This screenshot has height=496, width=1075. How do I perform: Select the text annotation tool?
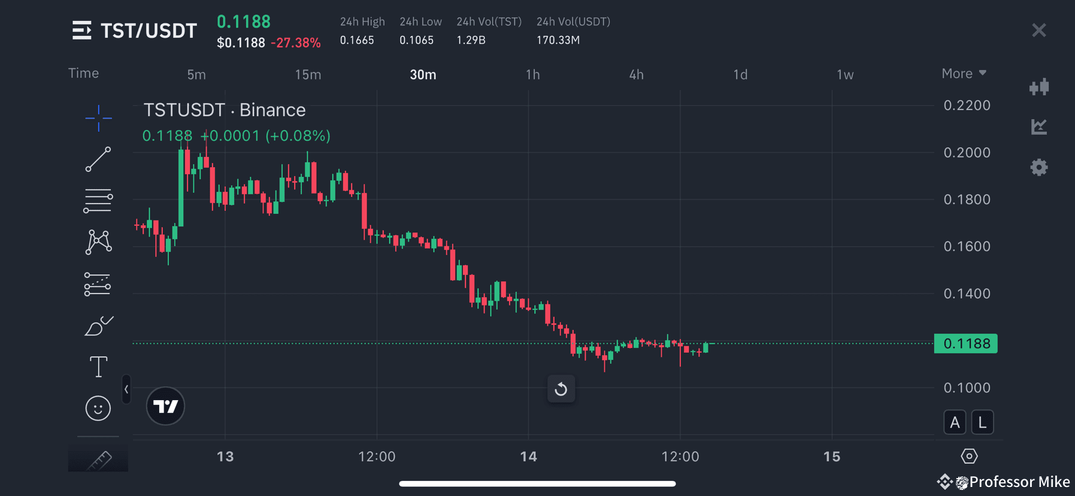(98, 366)
